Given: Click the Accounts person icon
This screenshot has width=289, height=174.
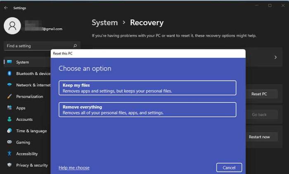Looking at the screenshot, I should 9,119.
